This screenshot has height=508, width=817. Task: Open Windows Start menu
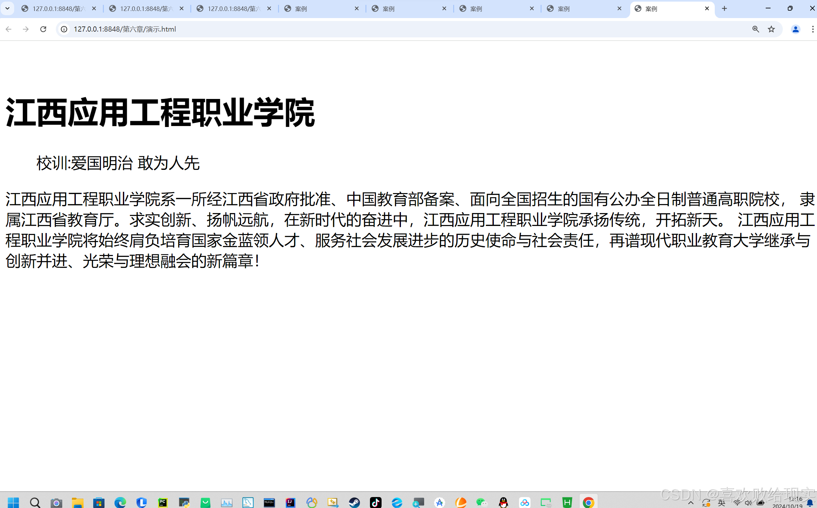14,503
